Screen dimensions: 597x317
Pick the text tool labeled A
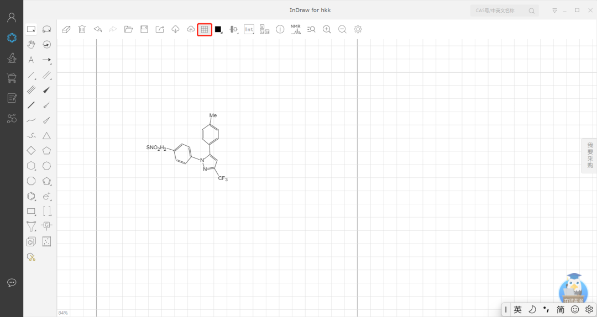click(x=31, y=60)
